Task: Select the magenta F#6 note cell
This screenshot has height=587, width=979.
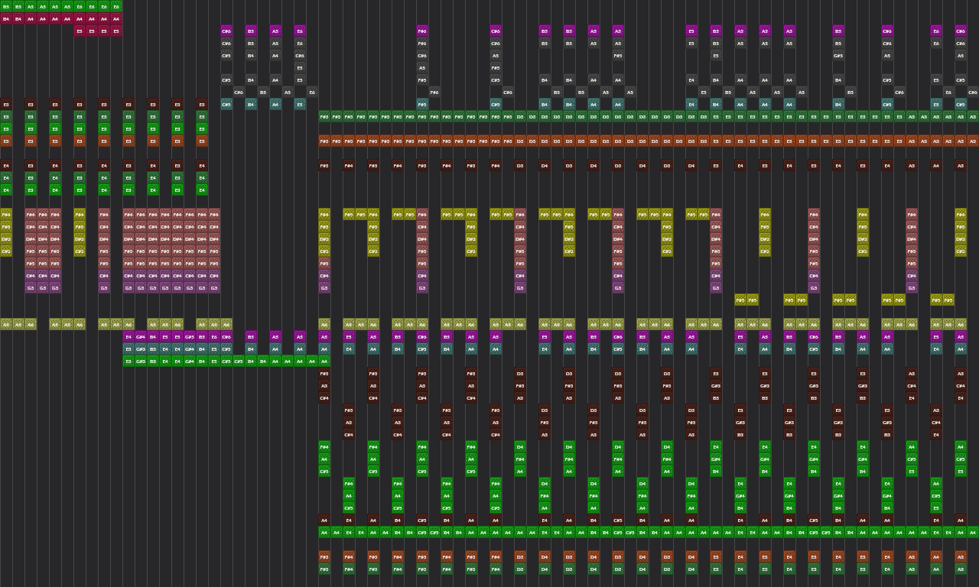Action: (x=422, y=31)
